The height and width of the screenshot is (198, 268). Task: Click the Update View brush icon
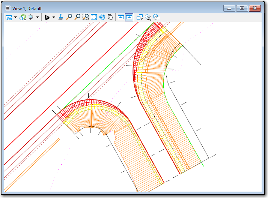point(61,17)
